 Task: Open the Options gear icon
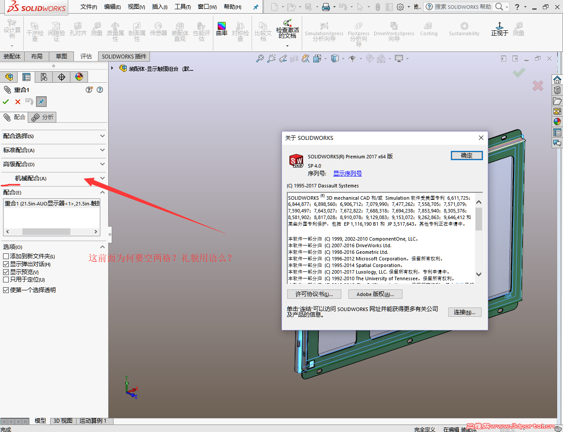400,7
